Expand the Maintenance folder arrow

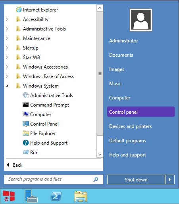[7, 38]
